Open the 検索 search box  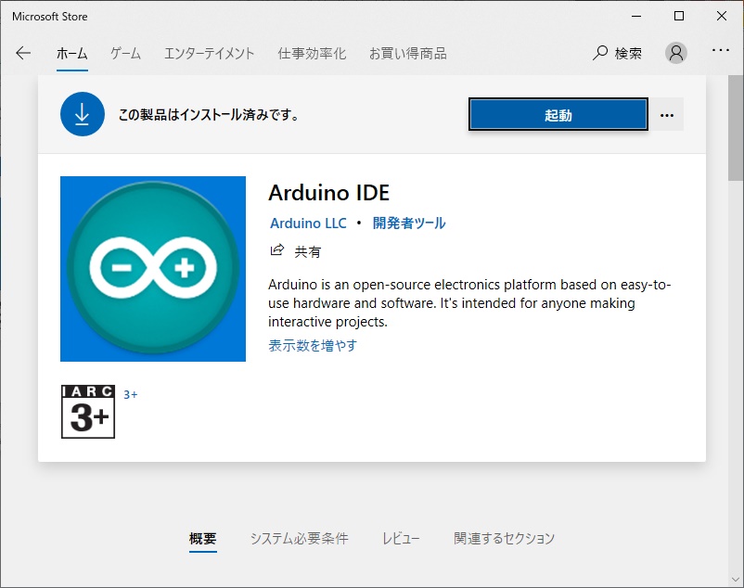pyautogui.click(x=617, y=53)
